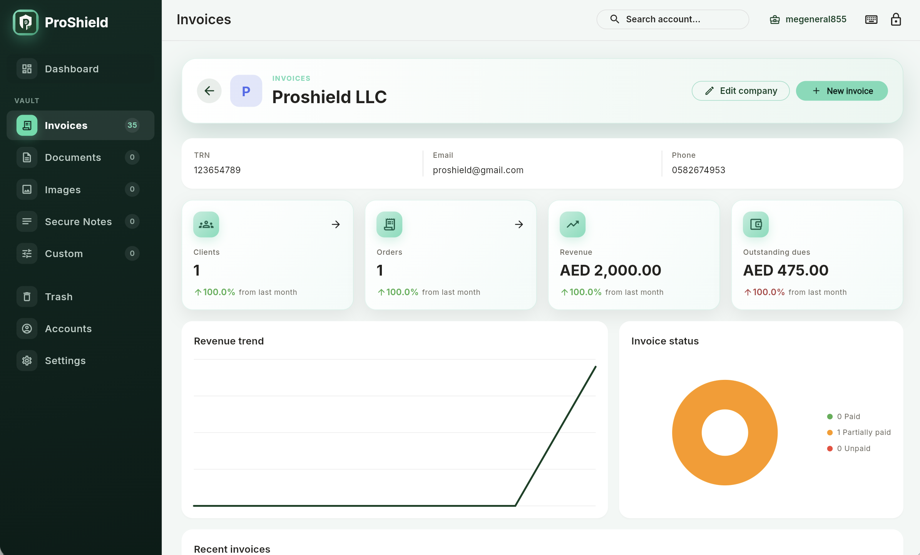Click the INVOICES breadcrumb label
920x555 pixels.
click(291, 79)
